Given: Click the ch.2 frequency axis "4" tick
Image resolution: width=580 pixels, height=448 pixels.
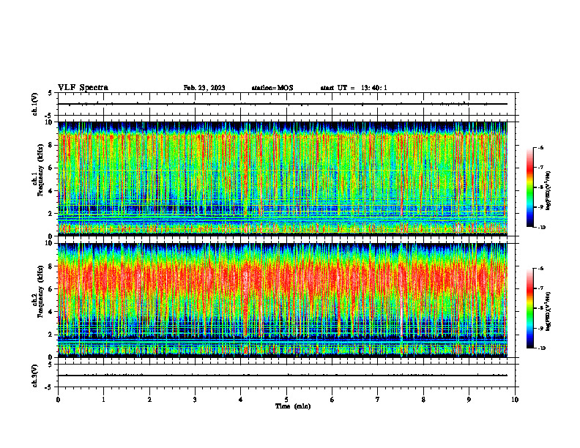Looking at the screenshot, I should 51,312.
